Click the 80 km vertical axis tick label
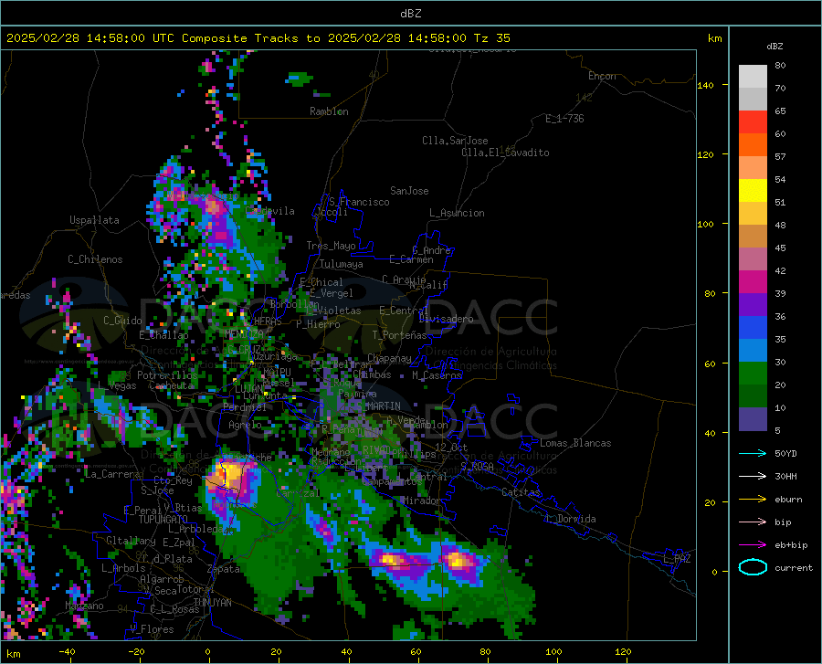The image size is (822, 664). point(710,293)
